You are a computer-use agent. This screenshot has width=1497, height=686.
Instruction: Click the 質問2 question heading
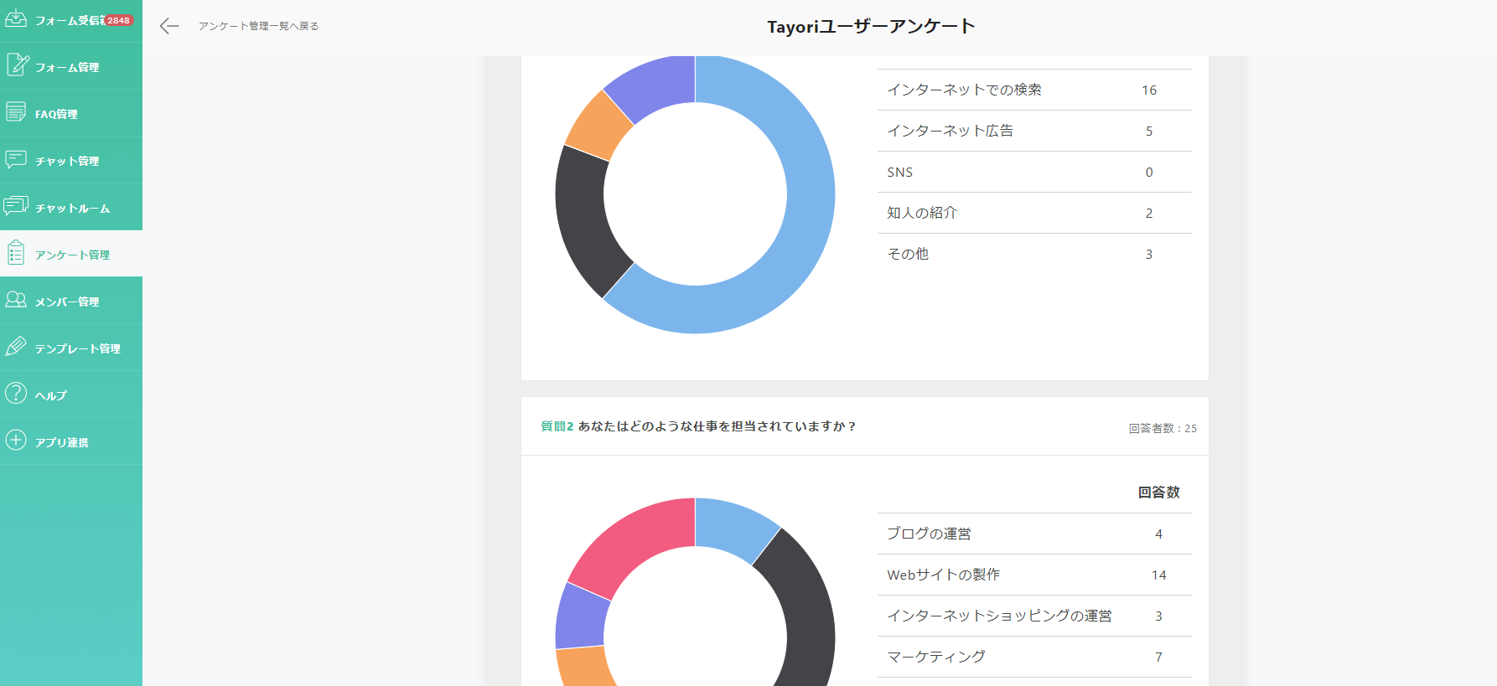pos(697,426)
